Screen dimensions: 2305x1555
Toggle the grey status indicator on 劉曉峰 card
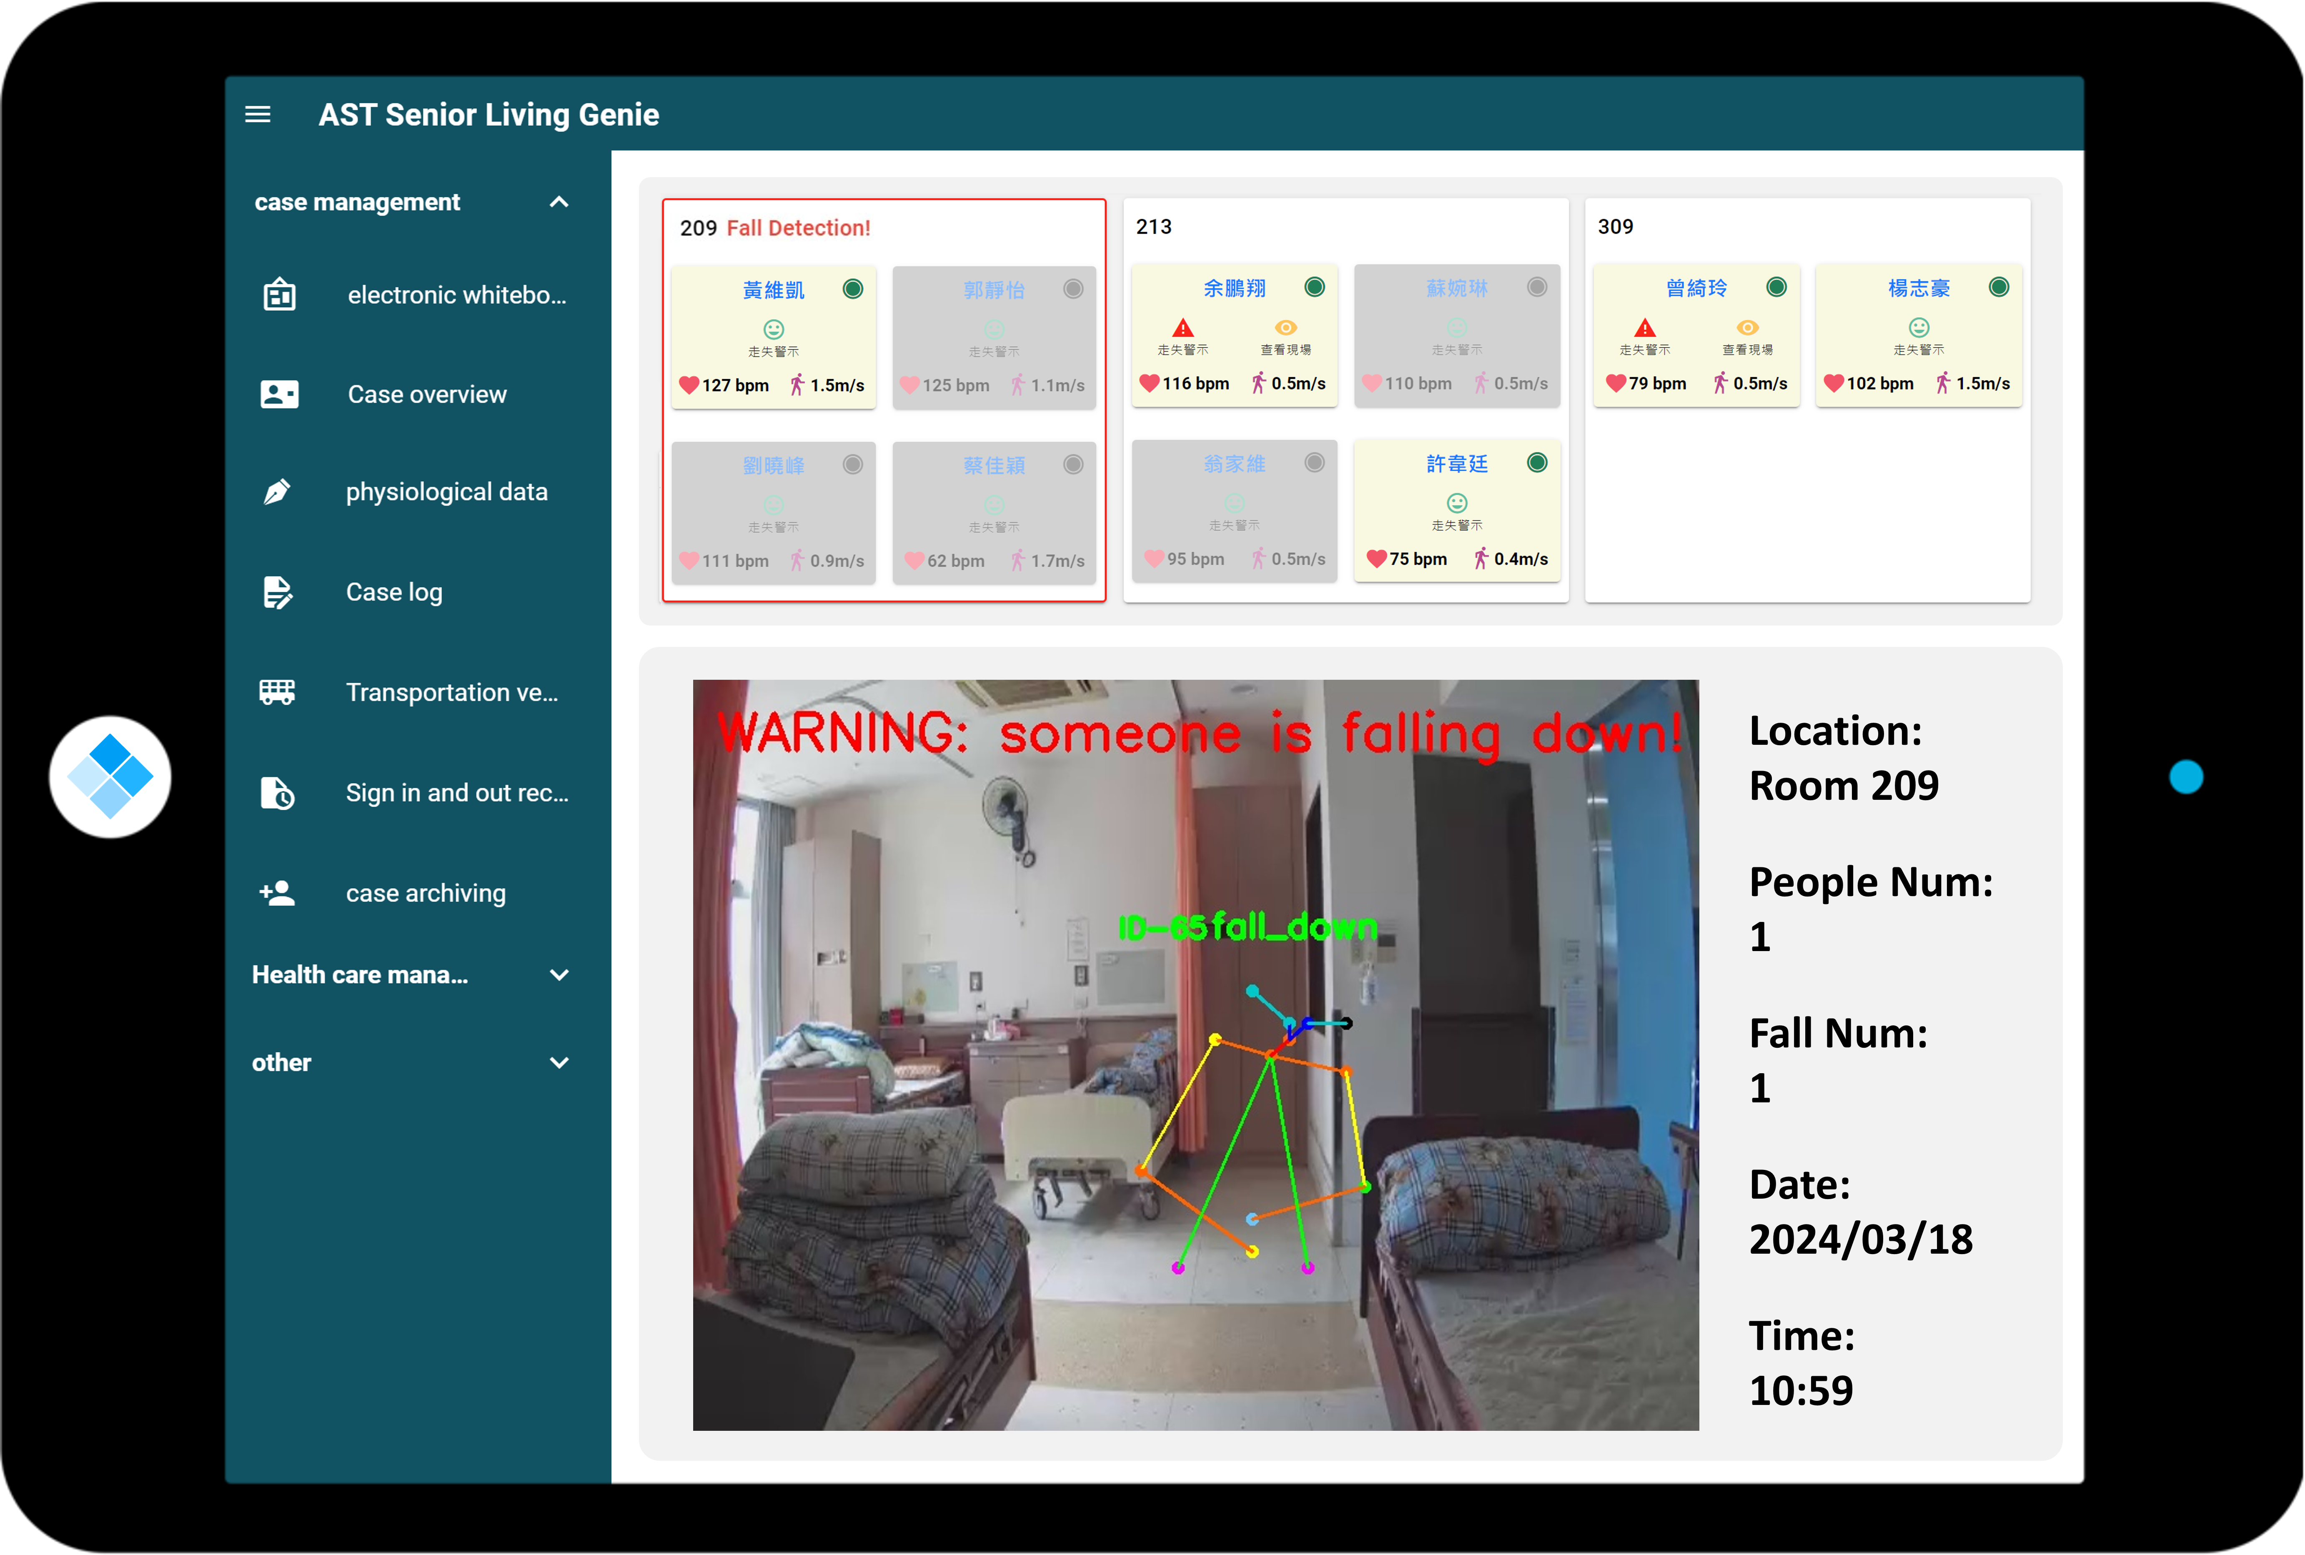(852, 464)
